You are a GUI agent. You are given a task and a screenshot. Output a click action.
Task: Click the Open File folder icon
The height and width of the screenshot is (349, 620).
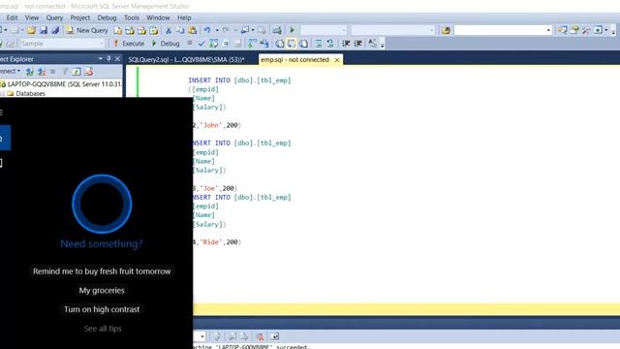coord(31,30)
